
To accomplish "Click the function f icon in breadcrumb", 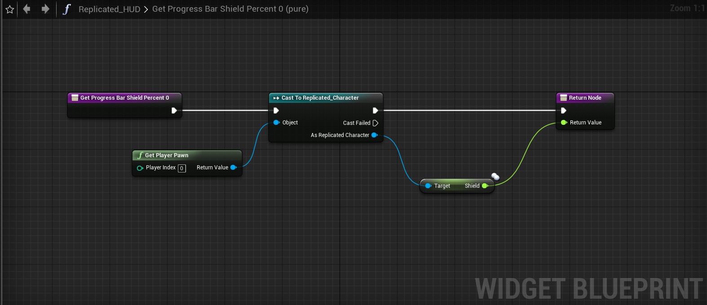I will [x=66, y=9].
